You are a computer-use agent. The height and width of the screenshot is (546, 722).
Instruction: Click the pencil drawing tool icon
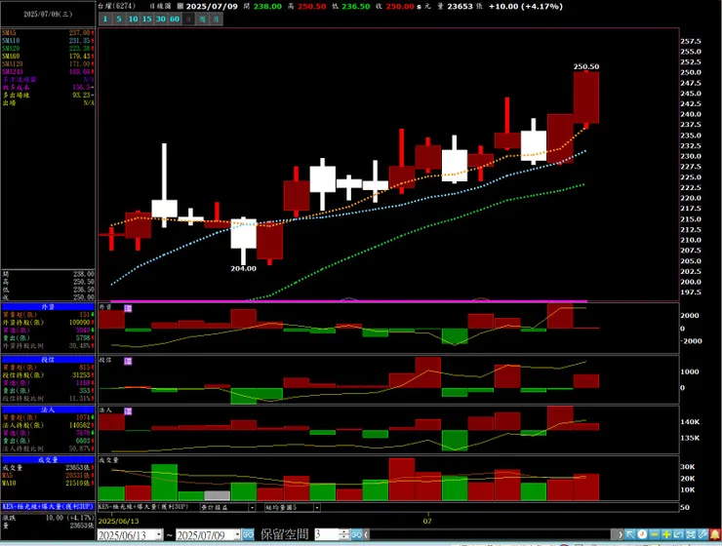point(702,534)
